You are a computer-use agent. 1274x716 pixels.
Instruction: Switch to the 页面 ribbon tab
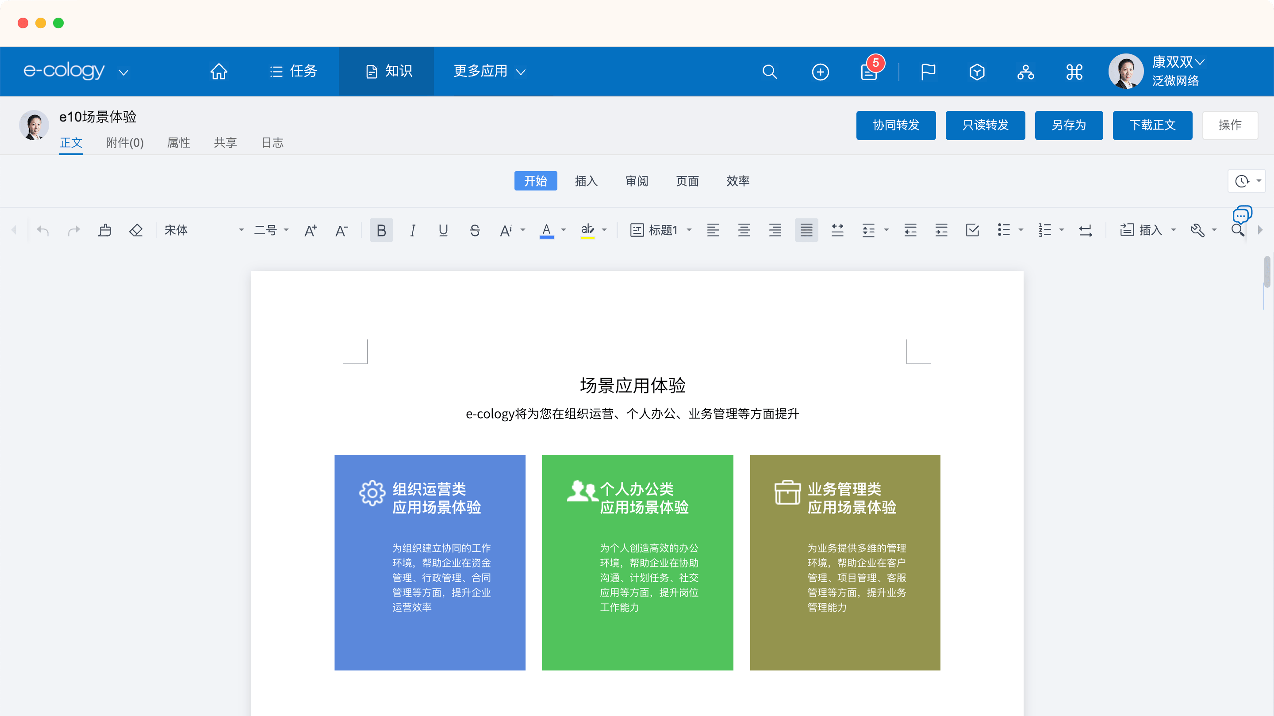(x=687, y=181)
